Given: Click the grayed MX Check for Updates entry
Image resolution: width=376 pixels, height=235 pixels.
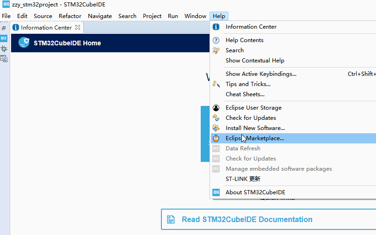Looking at the screenshot, I should click(x=293, y=159).
